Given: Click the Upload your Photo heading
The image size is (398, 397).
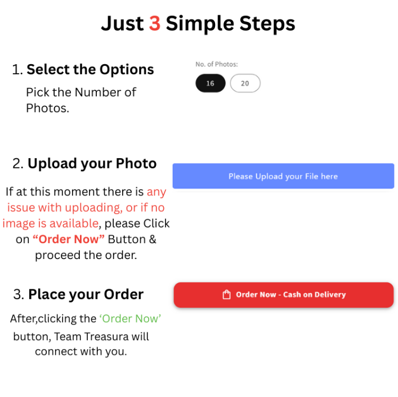Looking at the screenshot, I should (92, 163).
